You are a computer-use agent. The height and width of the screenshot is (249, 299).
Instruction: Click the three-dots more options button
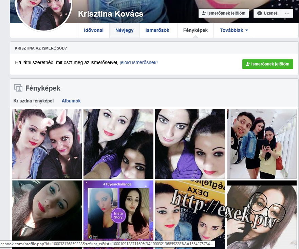pyautogui.click(x=287, y=13)
